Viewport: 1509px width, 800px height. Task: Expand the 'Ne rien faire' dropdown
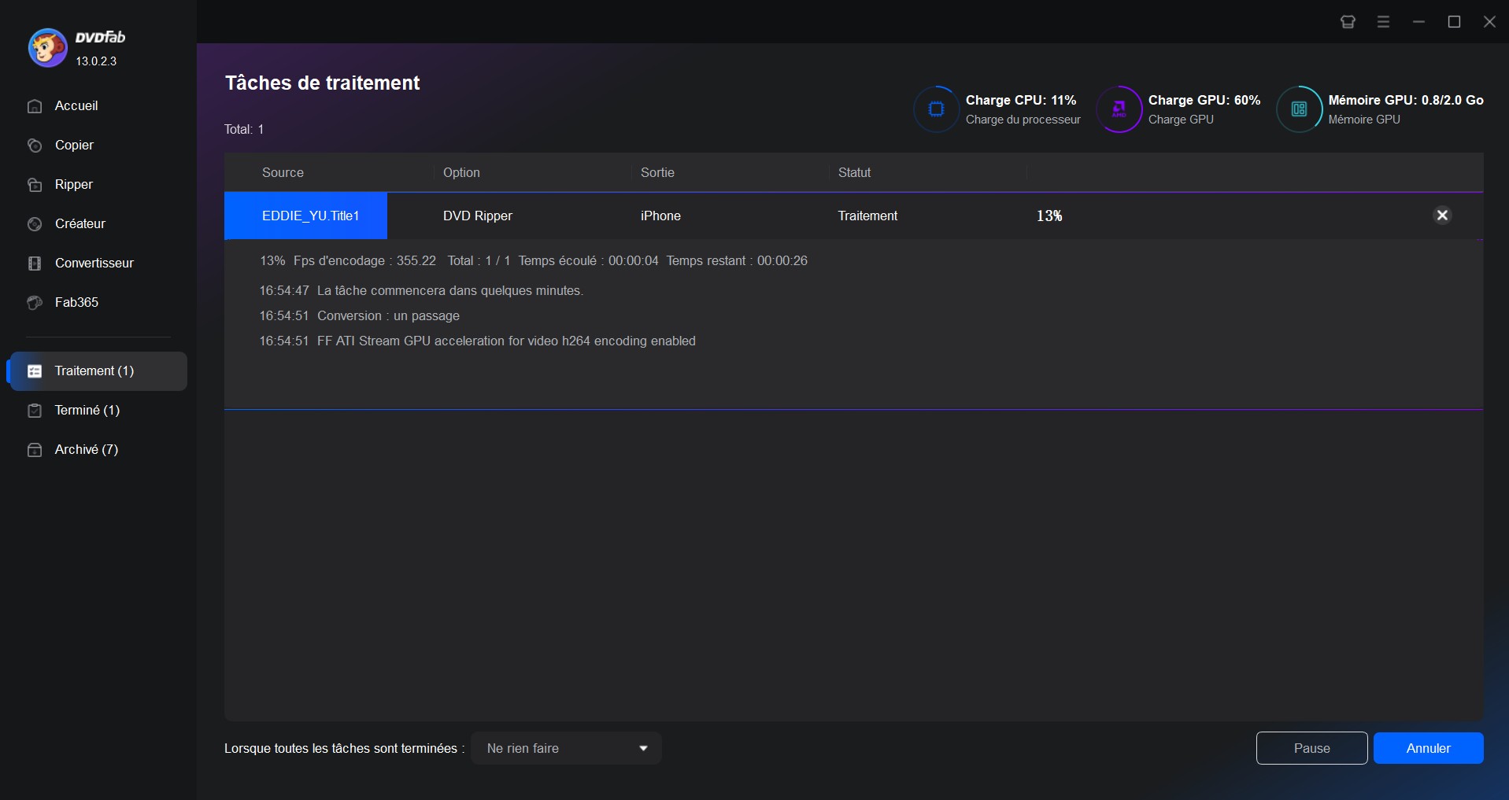[x=567, y=748]
